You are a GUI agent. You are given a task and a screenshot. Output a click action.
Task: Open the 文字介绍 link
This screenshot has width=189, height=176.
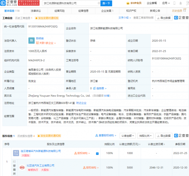click(124, 18)
